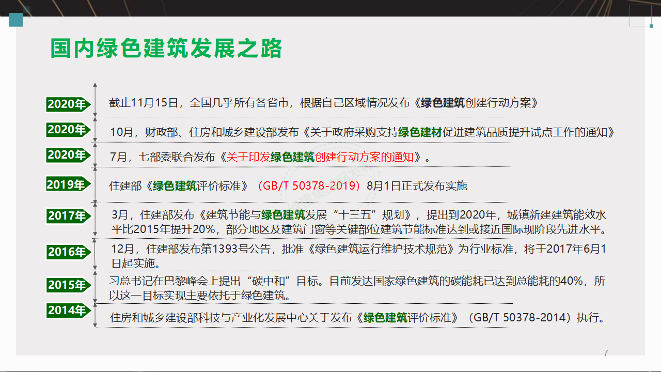Screen dimensions: 661x372
Task: Click the page number 7
Action: 606,353
